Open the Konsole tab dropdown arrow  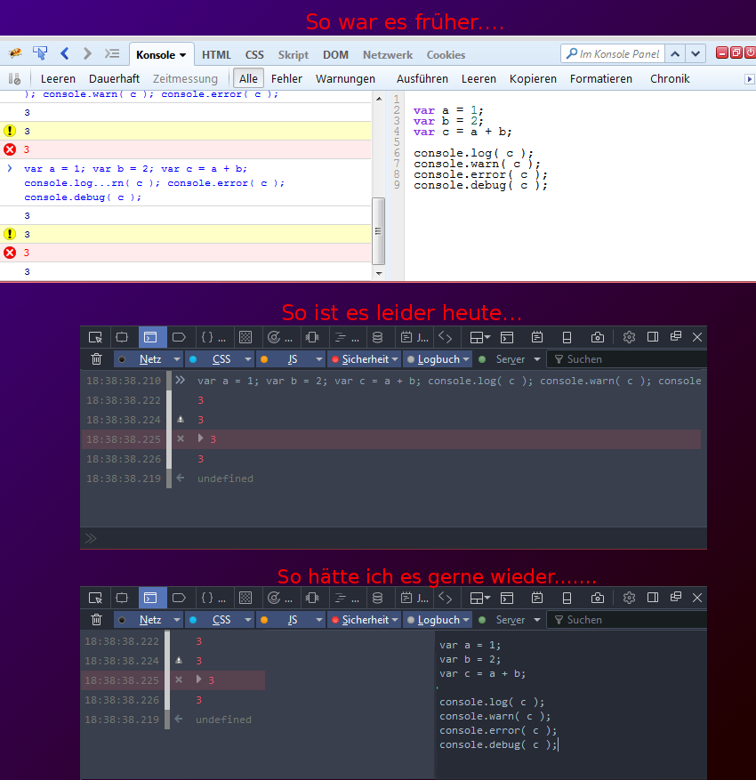point(183,55)
